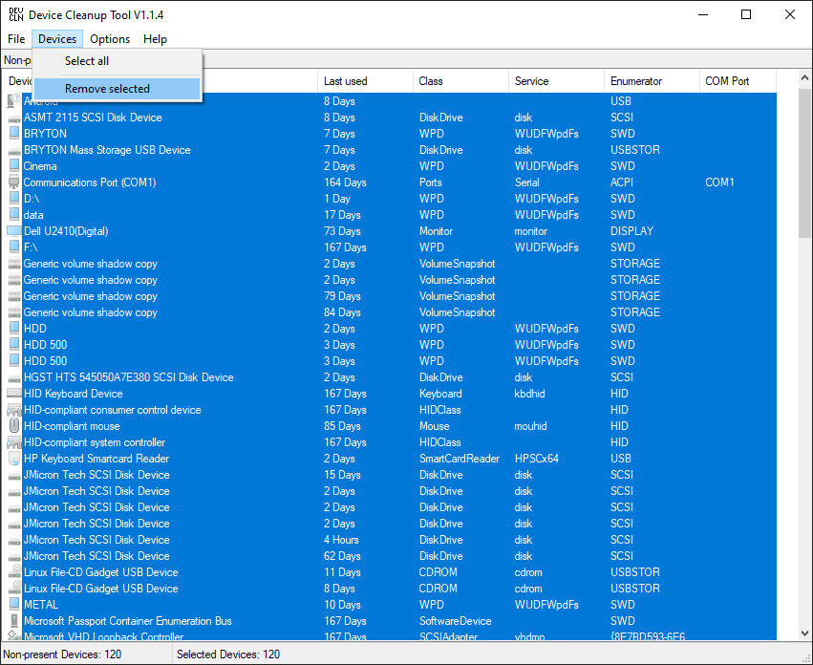Open the Help menu

coord(155,39)
